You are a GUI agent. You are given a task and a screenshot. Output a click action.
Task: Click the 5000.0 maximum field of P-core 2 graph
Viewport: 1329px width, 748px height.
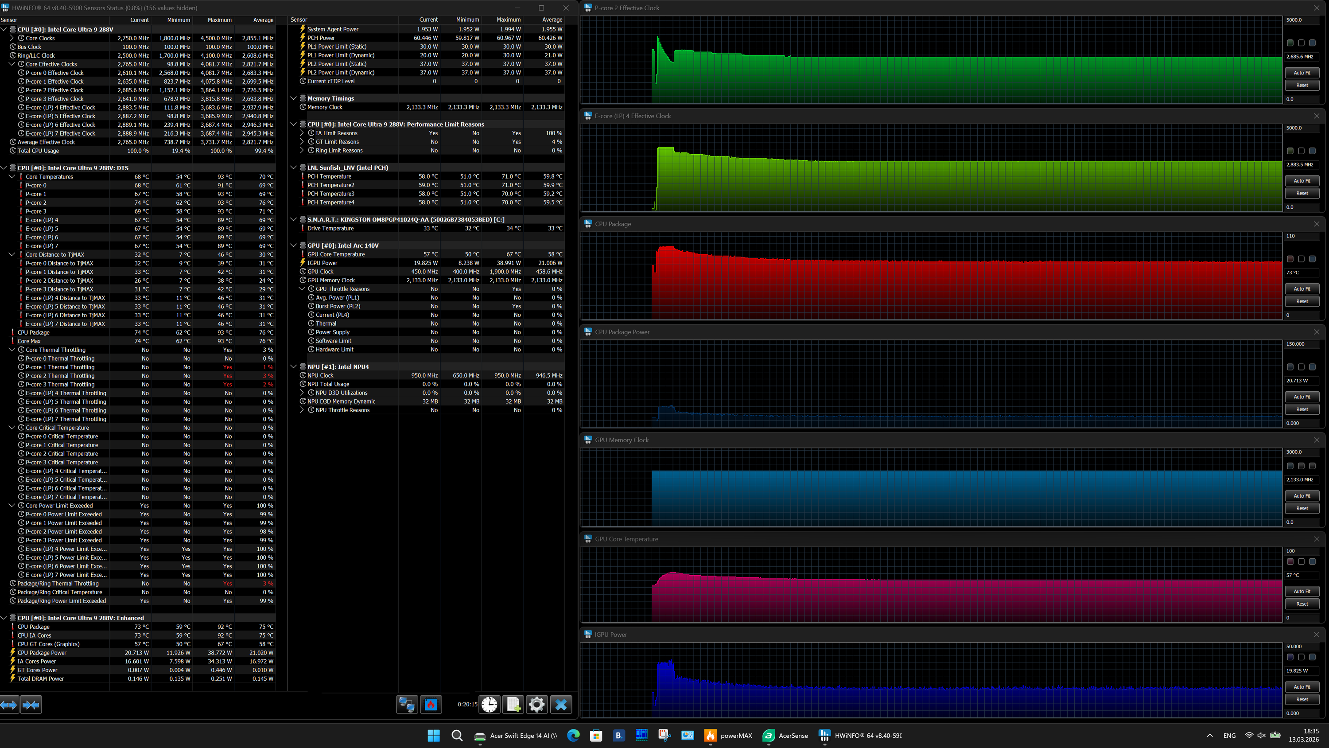1302,19
